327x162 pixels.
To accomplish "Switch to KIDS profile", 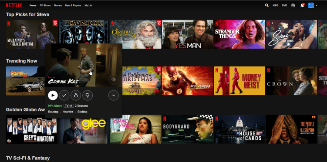I will pyautogui.click(x=276, y=5).
